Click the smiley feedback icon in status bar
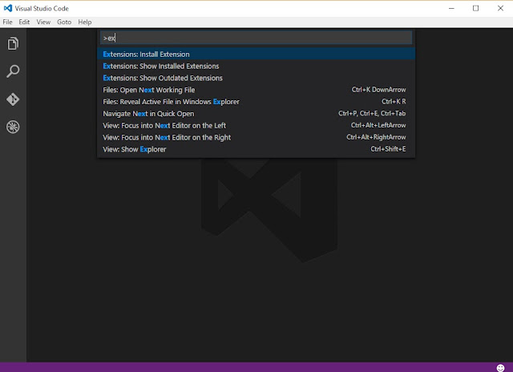Viewport: 513px width, 372px height. pos(500,368)
